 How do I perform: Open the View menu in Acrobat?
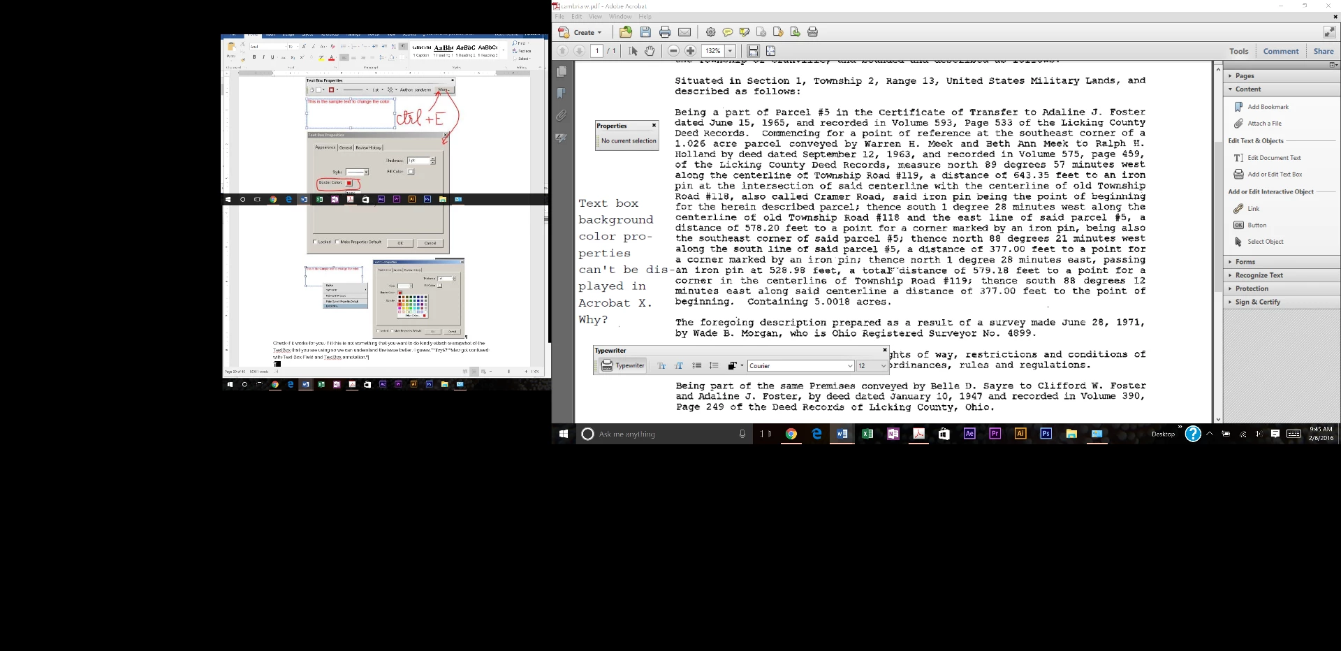coord(595,17)
